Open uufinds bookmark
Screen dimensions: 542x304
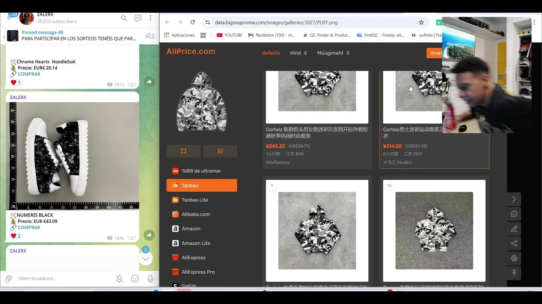coord(426,35)
